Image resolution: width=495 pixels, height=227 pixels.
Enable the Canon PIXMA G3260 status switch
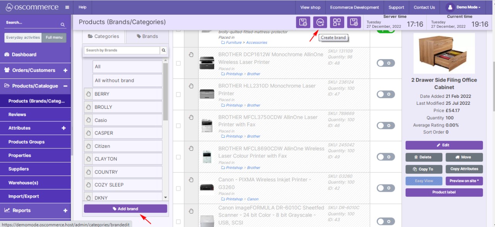385,188
